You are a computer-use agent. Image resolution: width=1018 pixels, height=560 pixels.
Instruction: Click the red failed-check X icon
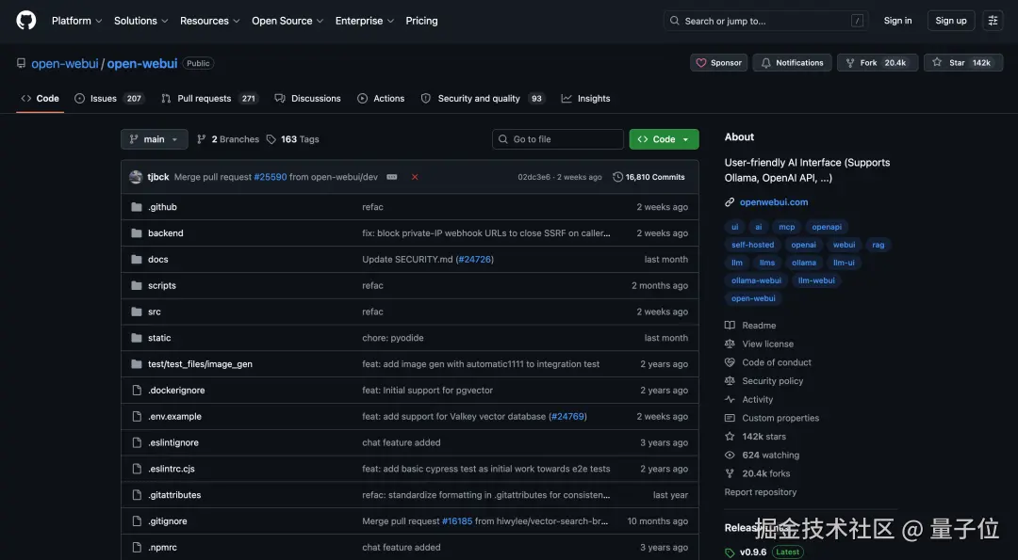pos(415,177)
